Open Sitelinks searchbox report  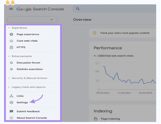tap(30, 69)
